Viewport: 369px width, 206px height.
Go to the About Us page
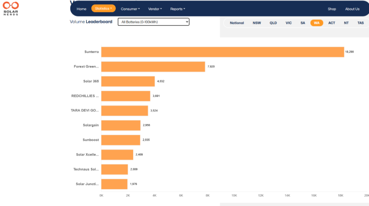[352, 9]
